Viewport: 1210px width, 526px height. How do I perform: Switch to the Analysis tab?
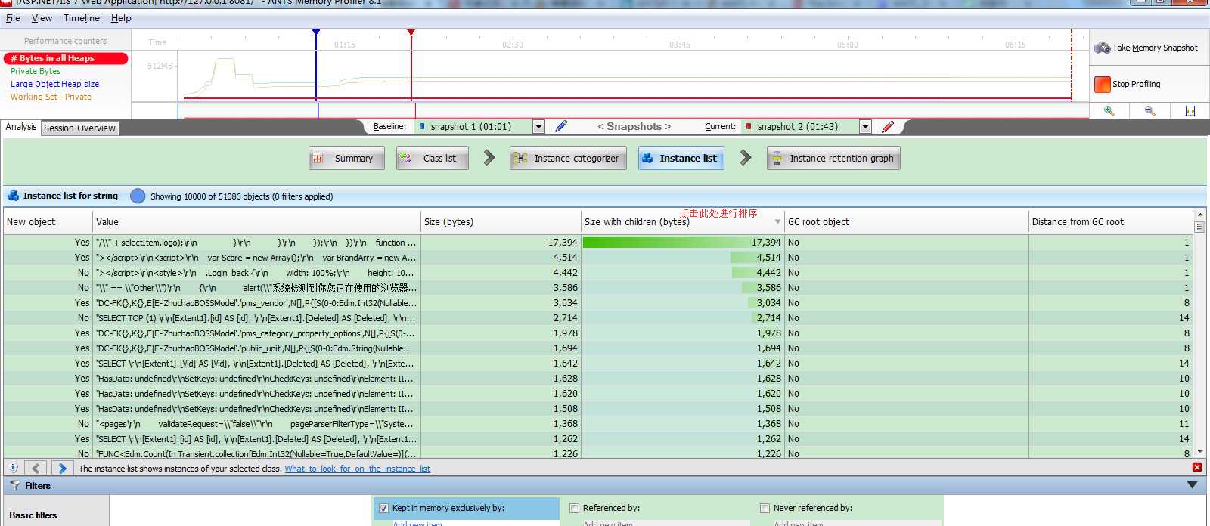coord(20,127)
